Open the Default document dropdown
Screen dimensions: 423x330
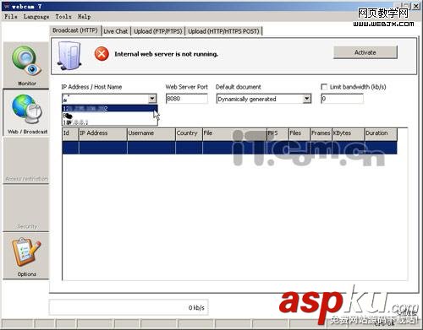click(307, 99)
